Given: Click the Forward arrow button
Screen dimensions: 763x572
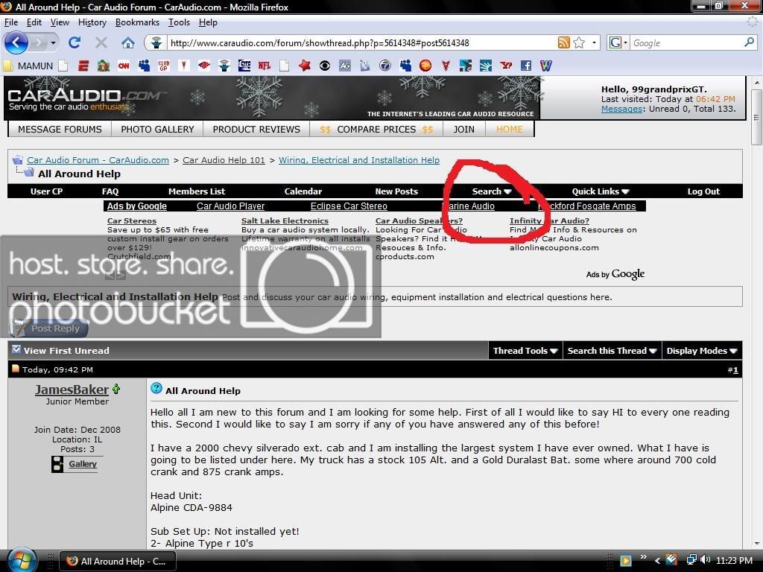Looking at the screenshot, I should [x=38, y=42].
